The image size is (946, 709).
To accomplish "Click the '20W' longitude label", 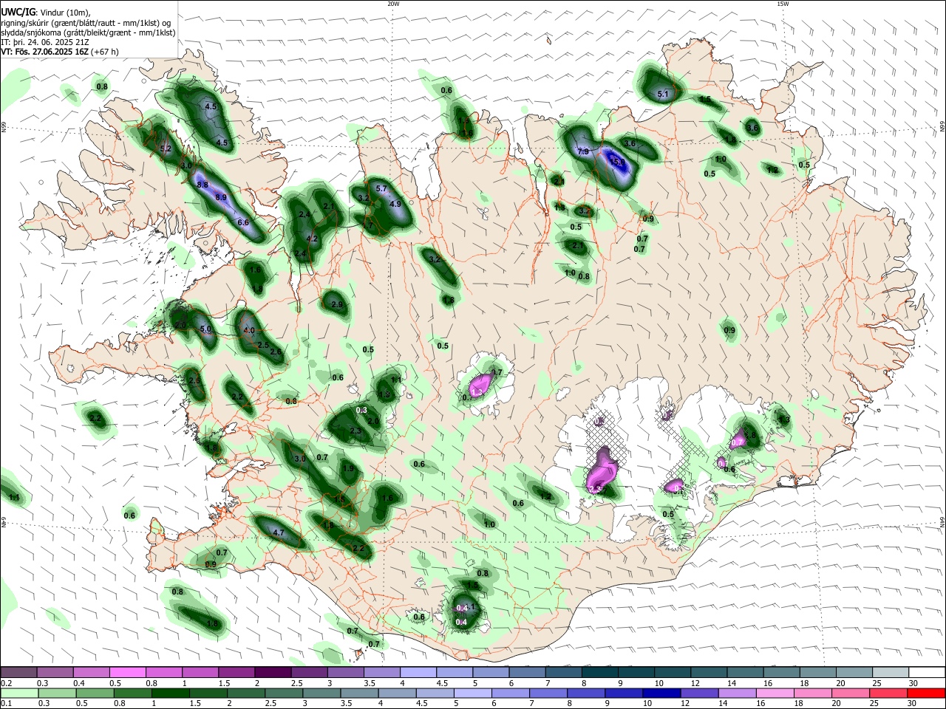I will pyautogui.click(x=393, y=4).
